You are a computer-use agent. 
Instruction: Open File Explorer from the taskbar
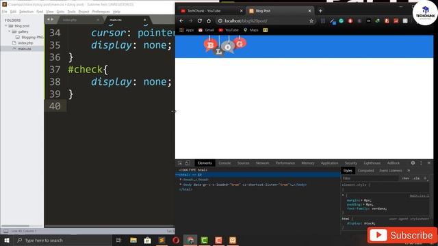click(x=133, y=240)
